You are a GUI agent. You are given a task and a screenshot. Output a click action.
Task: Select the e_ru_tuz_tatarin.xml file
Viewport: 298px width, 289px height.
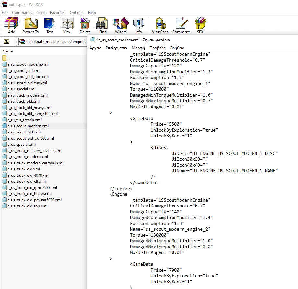24,120
